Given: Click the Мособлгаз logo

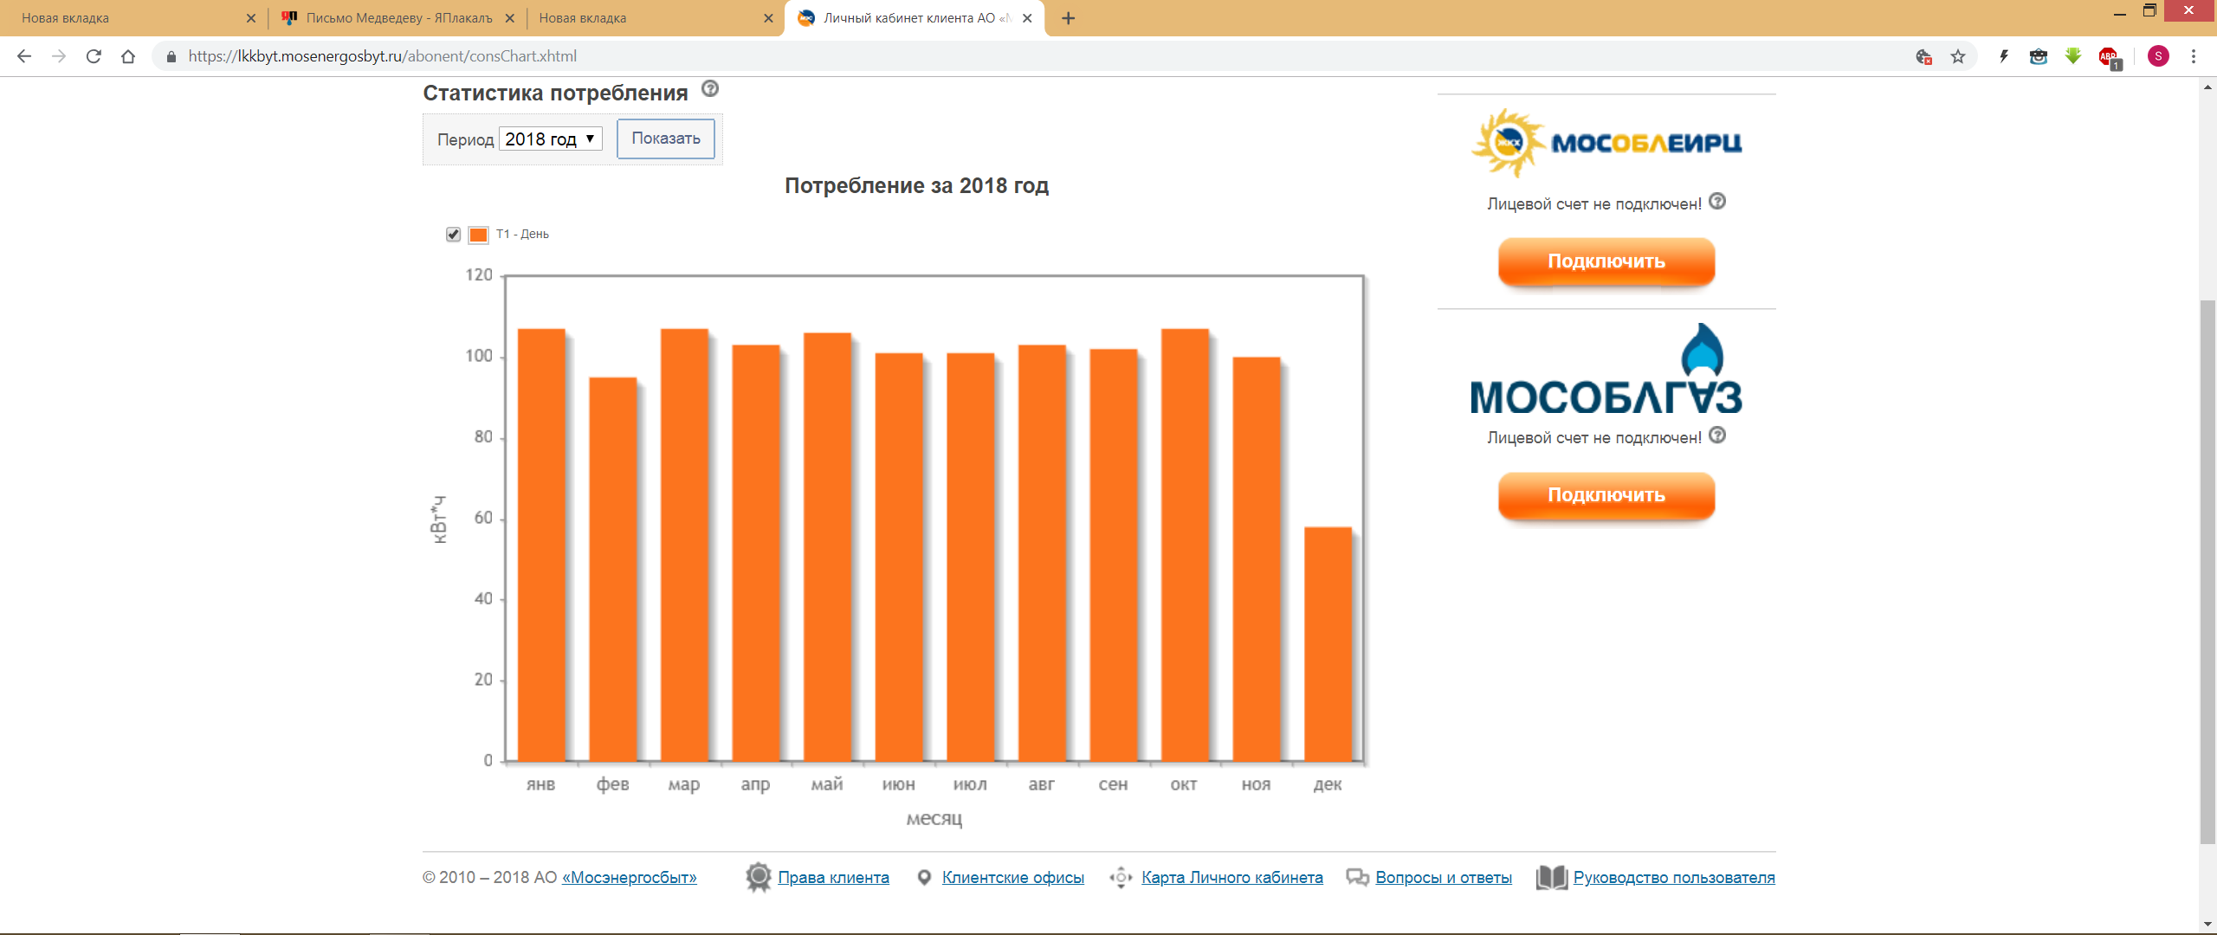Looking at the screenshot, I should (x=1606, y=370).
